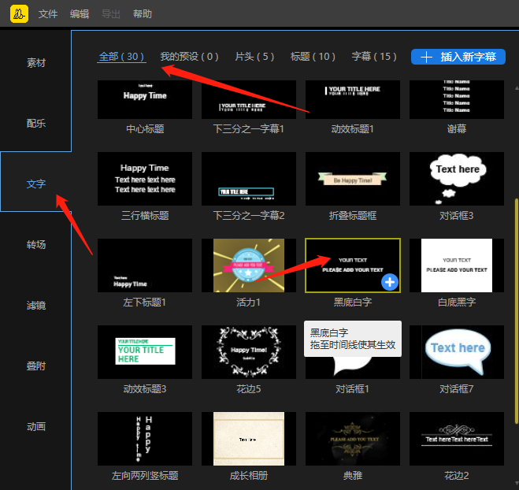This screenshot has height=490, width=519.
Task: Open the 滤镜 sidebar section
Action: (36, 306)
